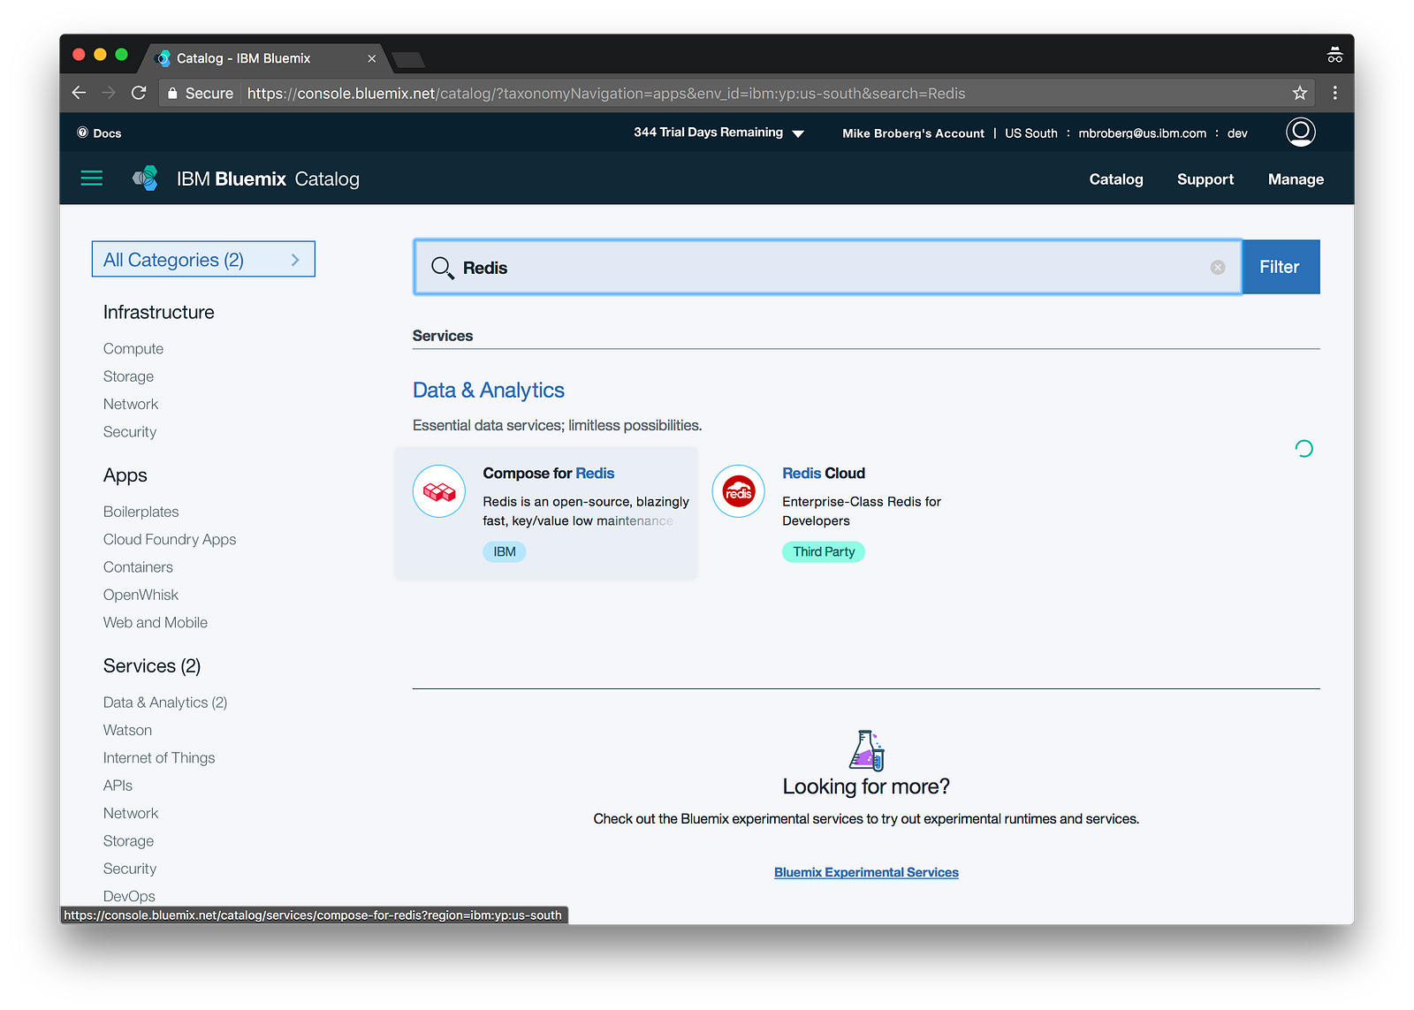This screenshot has width=1414, height=1010.
Task: Click the Looking for more? heading
Action: 866,786
